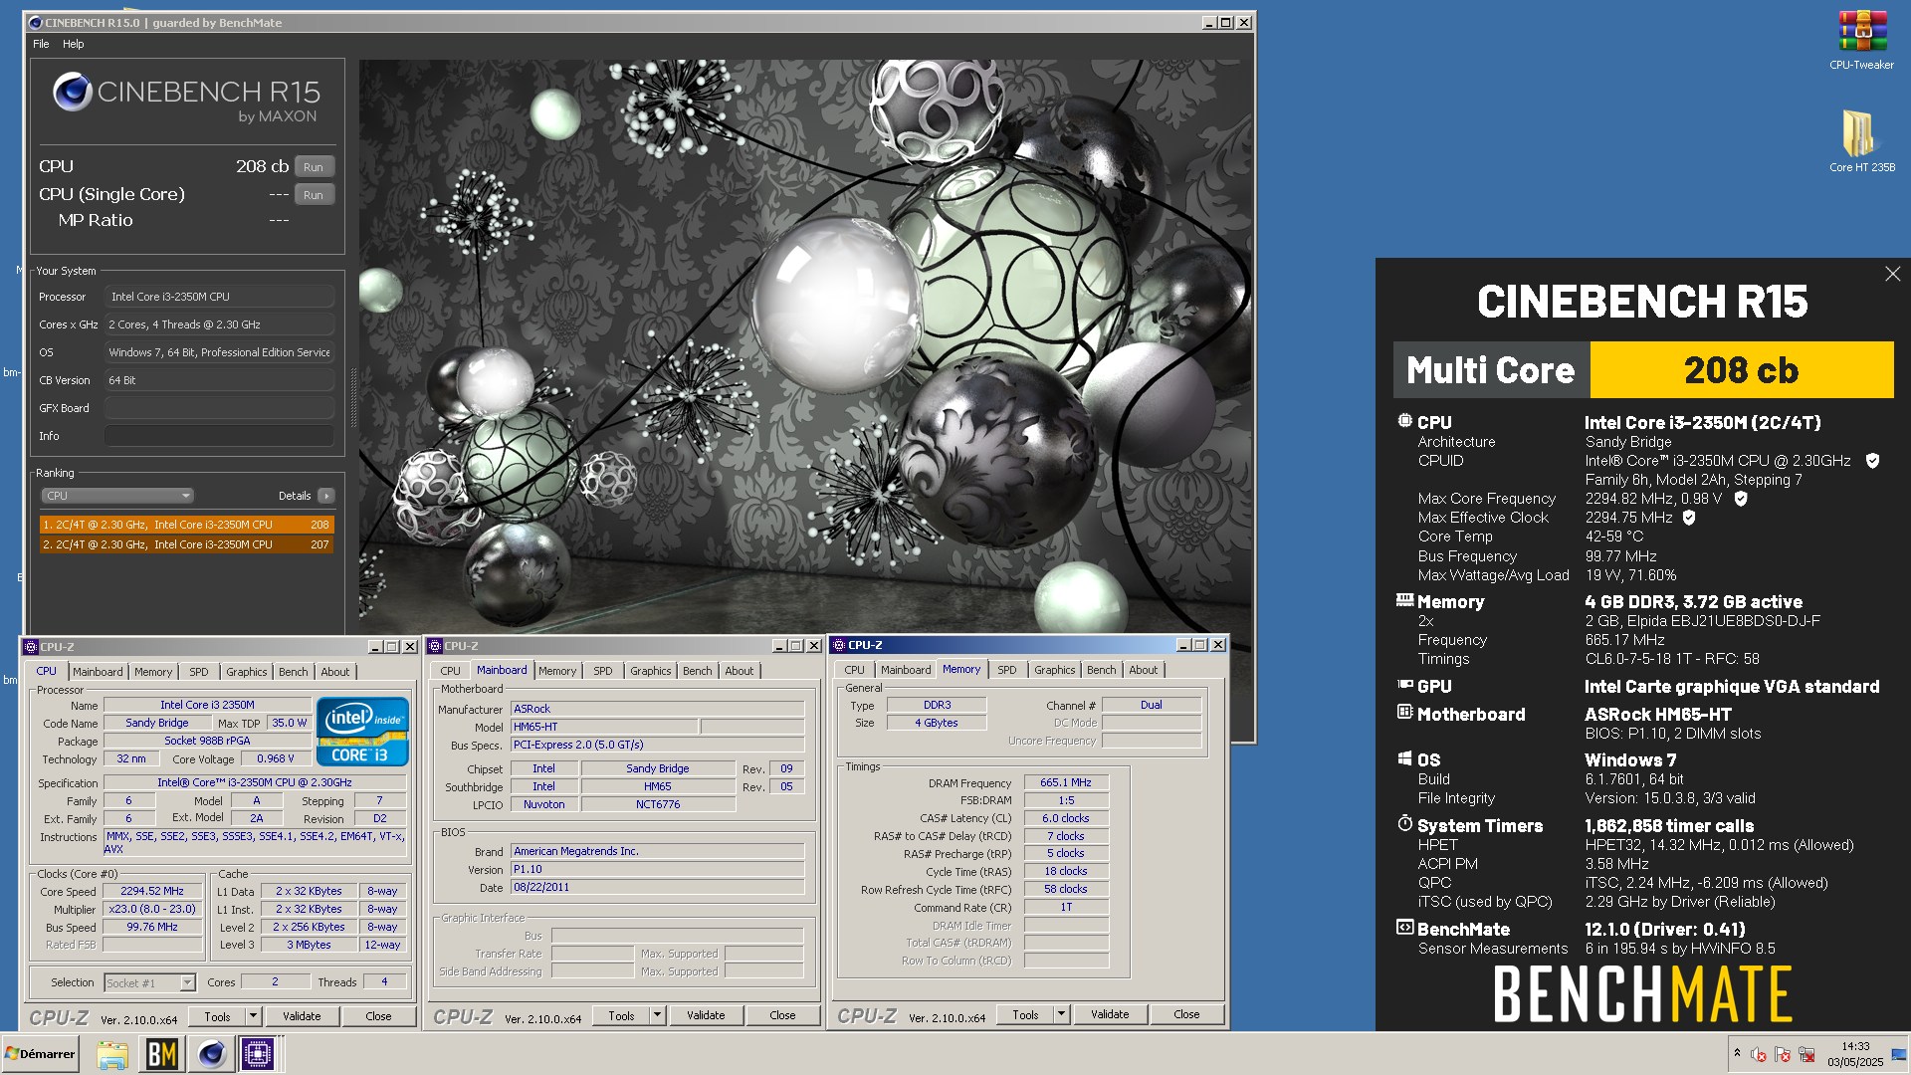Select ranking row 2 scoring 207
Screen dimensions: 1911x1075
186,544
